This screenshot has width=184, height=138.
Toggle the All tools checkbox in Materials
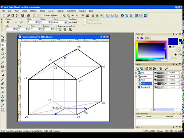click(x=169, y=58)
